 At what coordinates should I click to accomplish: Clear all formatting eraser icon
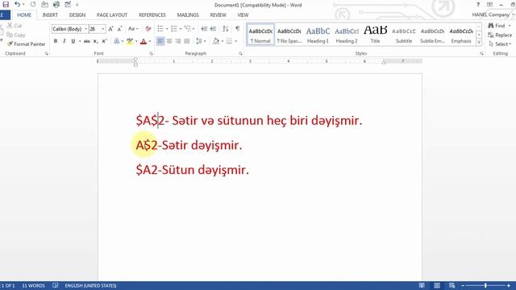click(148, 29)
